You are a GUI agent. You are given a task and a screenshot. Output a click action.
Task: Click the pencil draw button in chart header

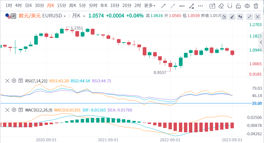(232, 17)
